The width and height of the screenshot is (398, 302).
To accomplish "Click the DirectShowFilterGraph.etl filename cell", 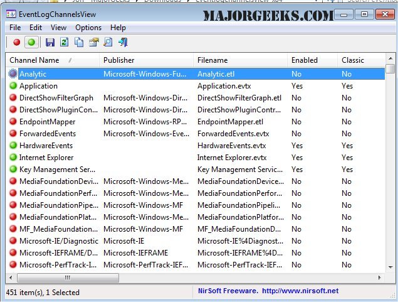I will 239,98.
